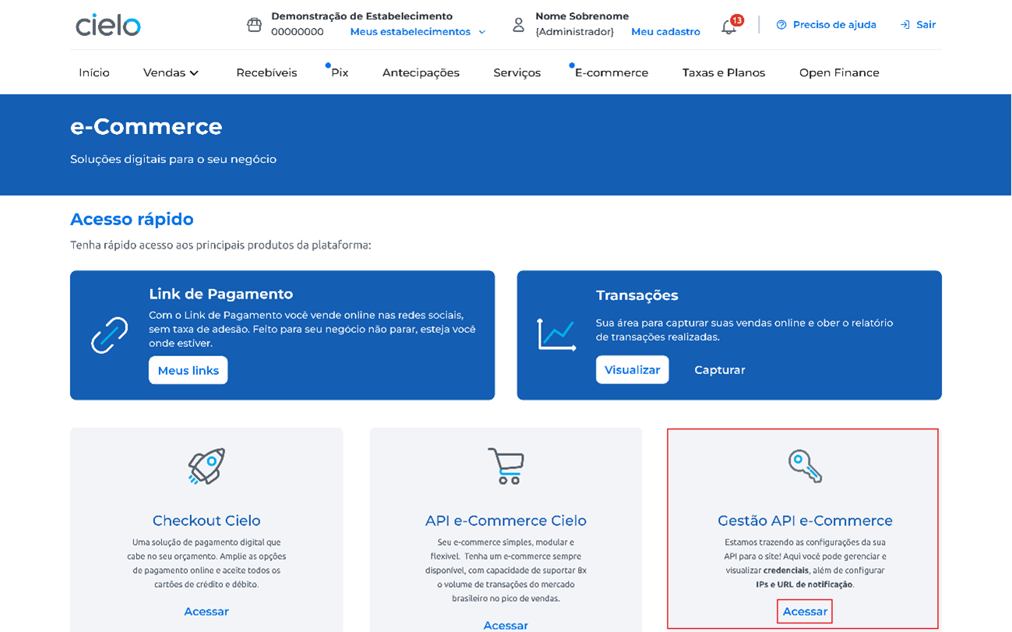Screen dimensions: 1012x632
Task: Open Serviços menu item
Action: pyautogui.click(x=517, y=72)
